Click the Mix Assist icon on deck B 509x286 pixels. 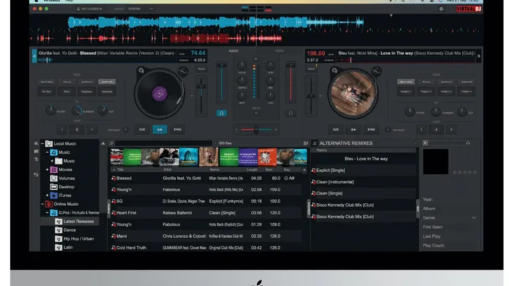coord(388,130)
